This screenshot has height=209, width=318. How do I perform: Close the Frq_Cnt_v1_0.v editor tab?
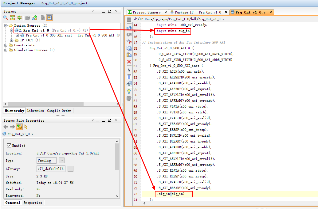271,12
